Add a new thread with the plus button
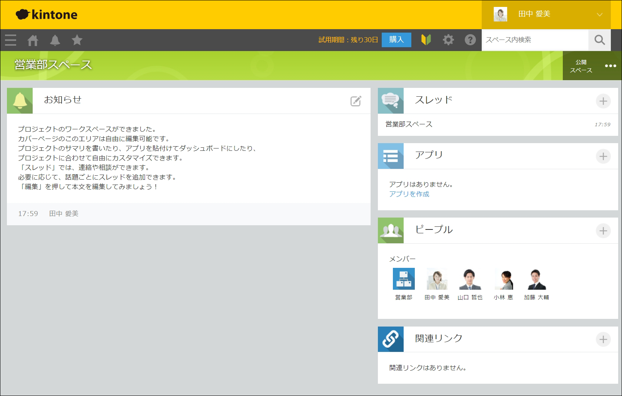The width and height of the screenshot is (622, 396). click(x=603, y=101)
